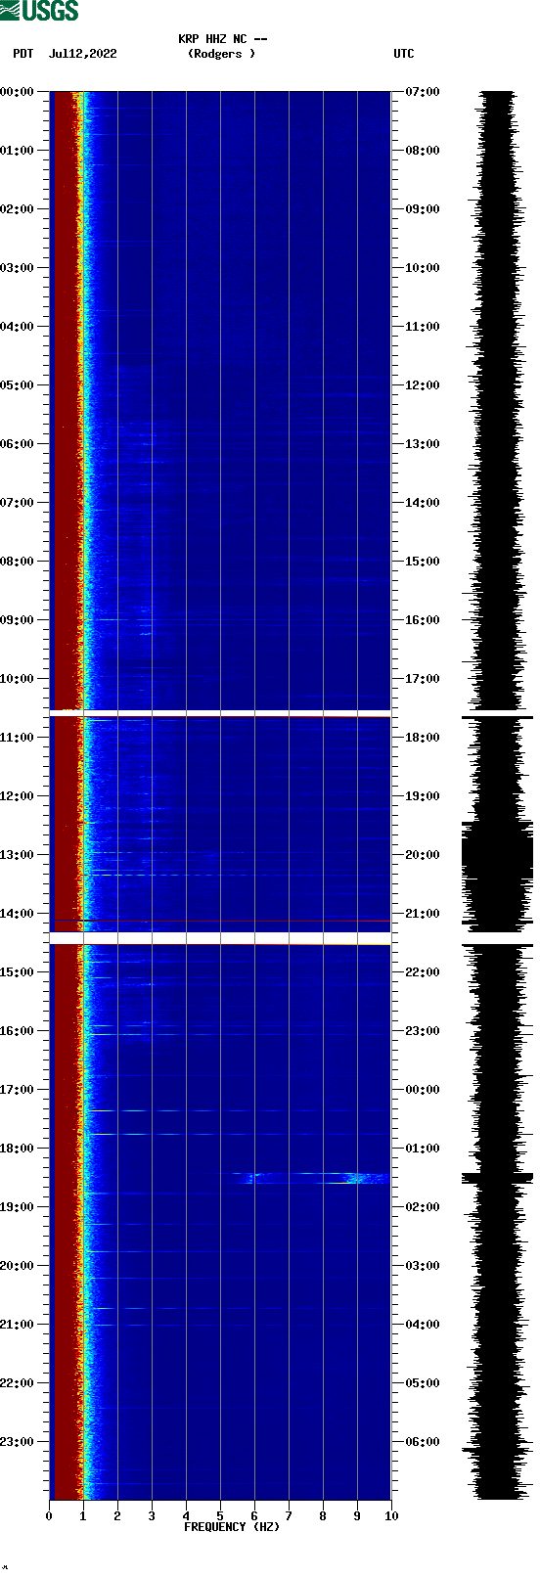Click the '0' frequency axis tick
Screen dimensions: 540x1578
coord(49,1516)
